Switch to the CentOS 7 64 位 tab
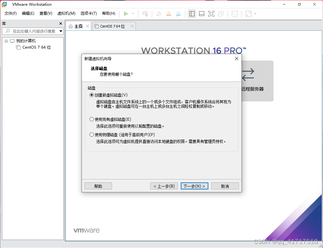323x248 pixels. point(112,26)
